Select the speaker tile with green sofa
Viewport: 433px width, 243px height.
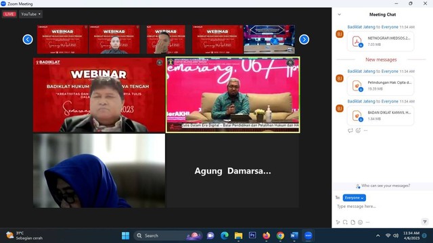233,94
